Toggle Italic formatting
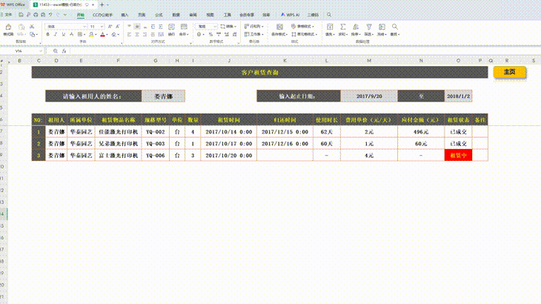 55,35
